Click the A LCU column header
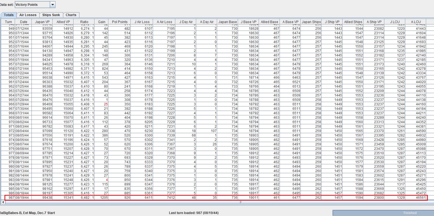434x216 pixels. pyautogui.click(x=416, y=22)
